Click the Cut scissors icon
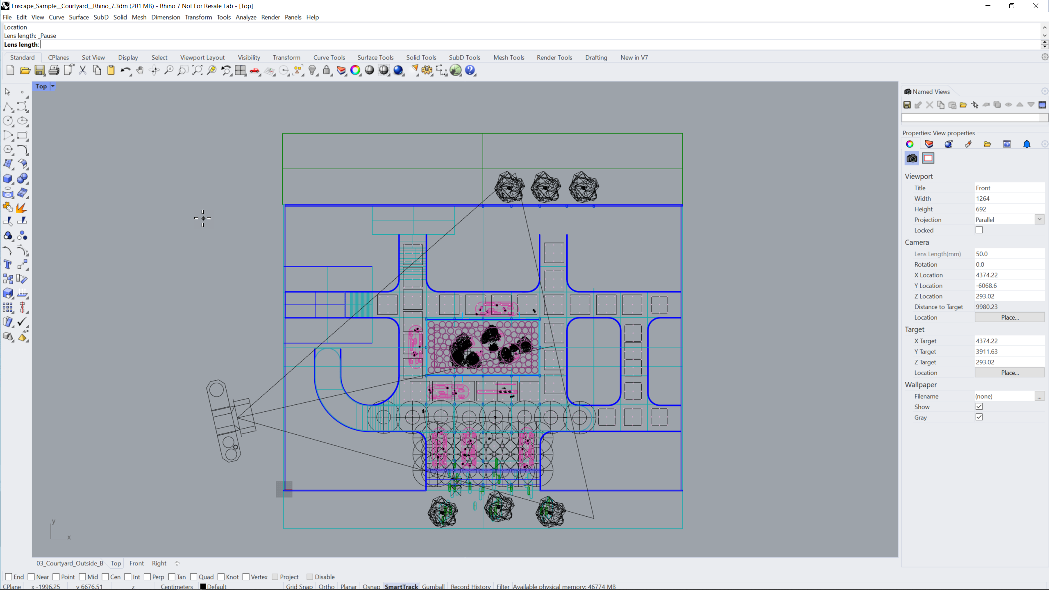Image resolution: width=1049 pixels, height=590 pixels. pyautogui.click(x=83, y=70)
